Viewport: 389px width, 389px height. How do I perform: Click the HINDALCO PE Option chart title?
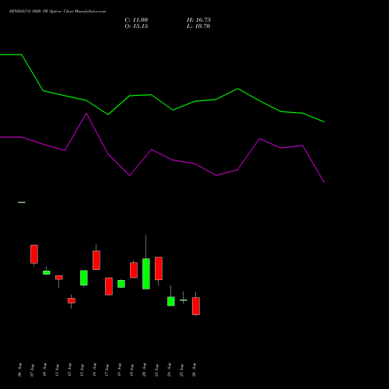click(58, 12)
